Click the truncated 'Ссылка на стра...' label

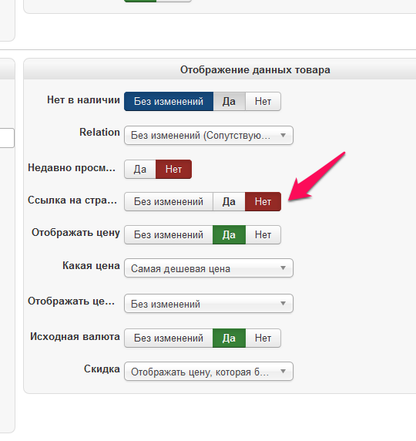(72, 200)
